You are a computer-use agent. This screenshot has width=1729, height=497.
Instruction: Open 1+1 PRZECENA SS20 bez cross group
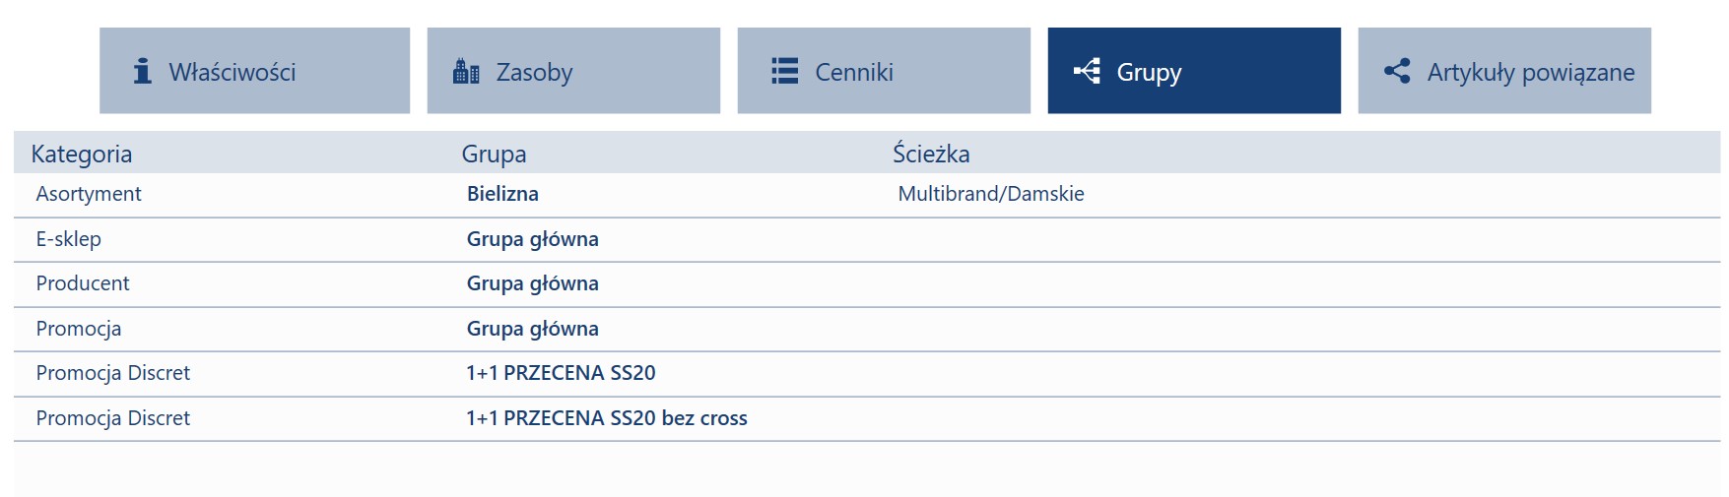click(607, 418)
